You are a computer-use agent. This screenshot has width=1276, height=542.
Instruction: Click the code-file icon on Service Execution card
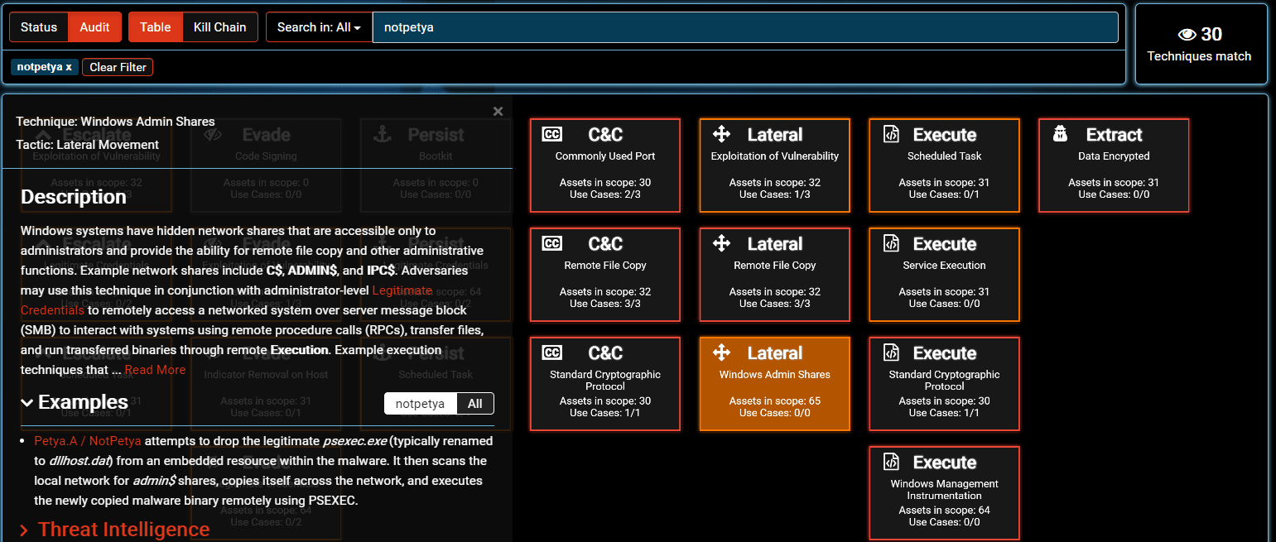pos(891,243)
